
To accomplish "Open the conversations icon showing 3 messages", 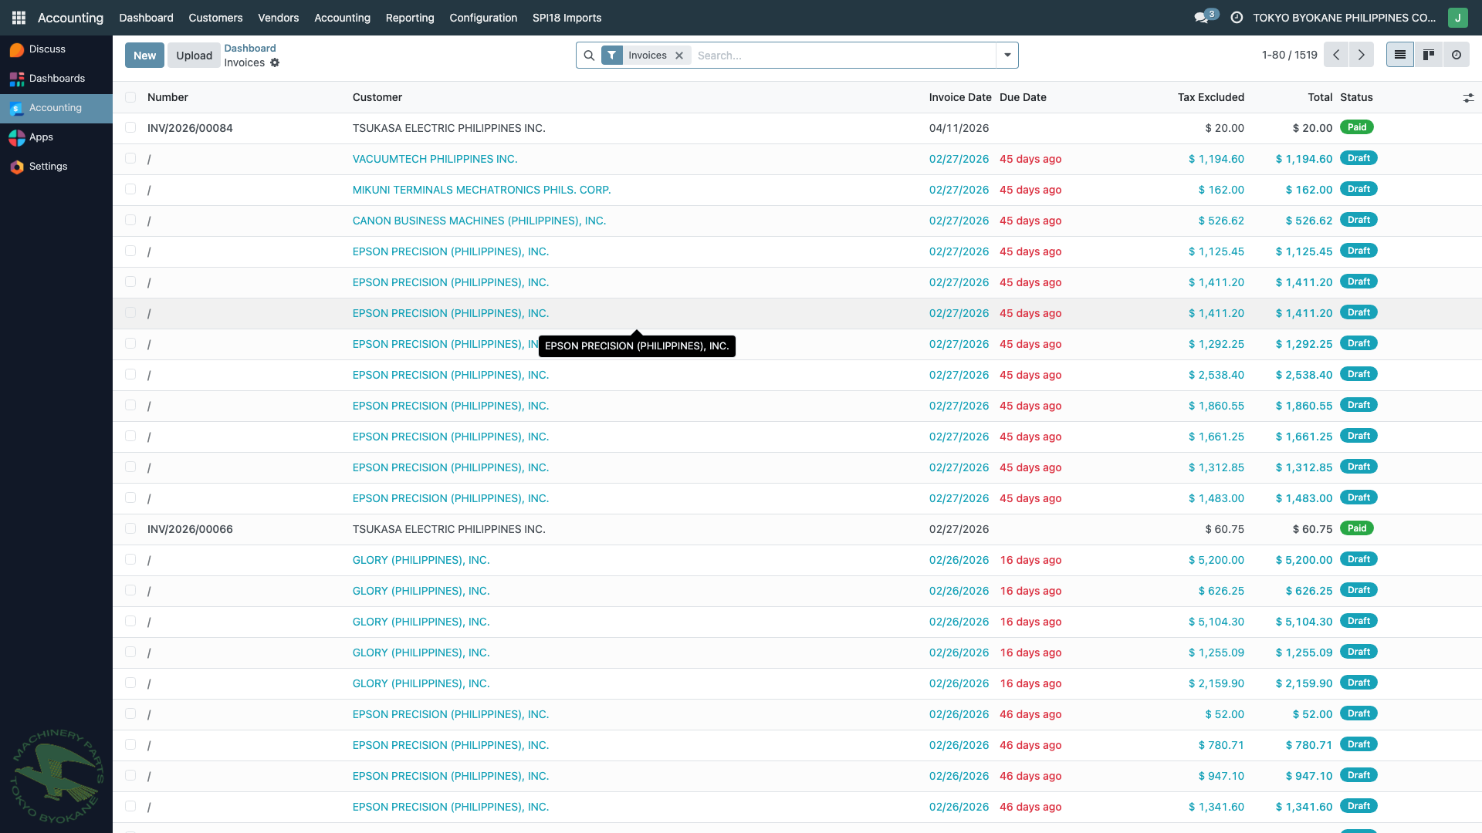I will pyautogui.click(x=1202, y=17).
